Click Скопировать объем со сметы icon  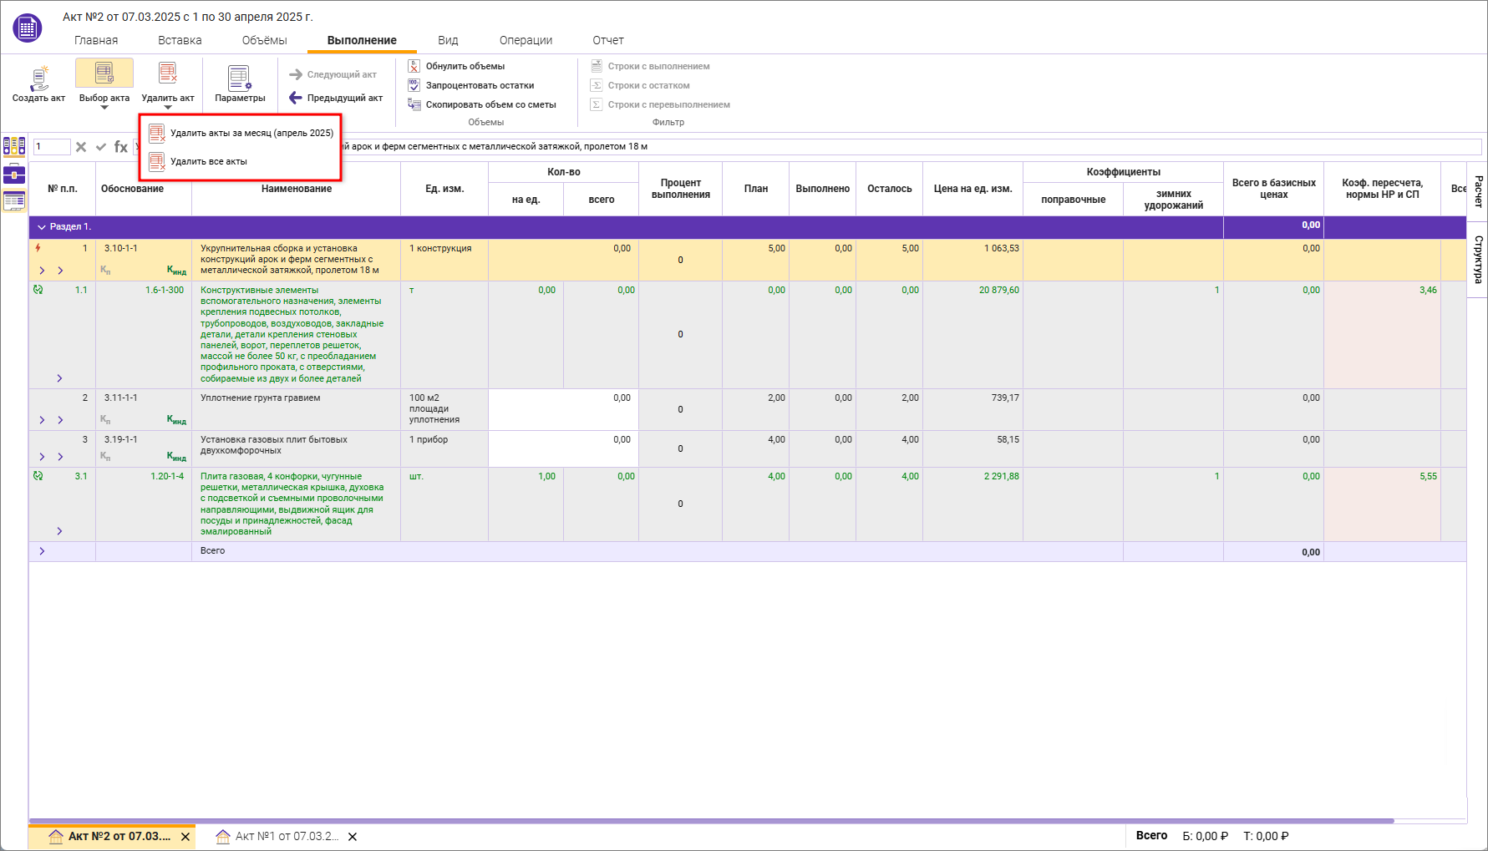[x=414, y=104]
